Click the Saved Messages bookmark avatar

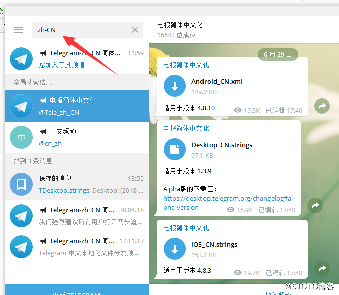click(x=21, y=184)
